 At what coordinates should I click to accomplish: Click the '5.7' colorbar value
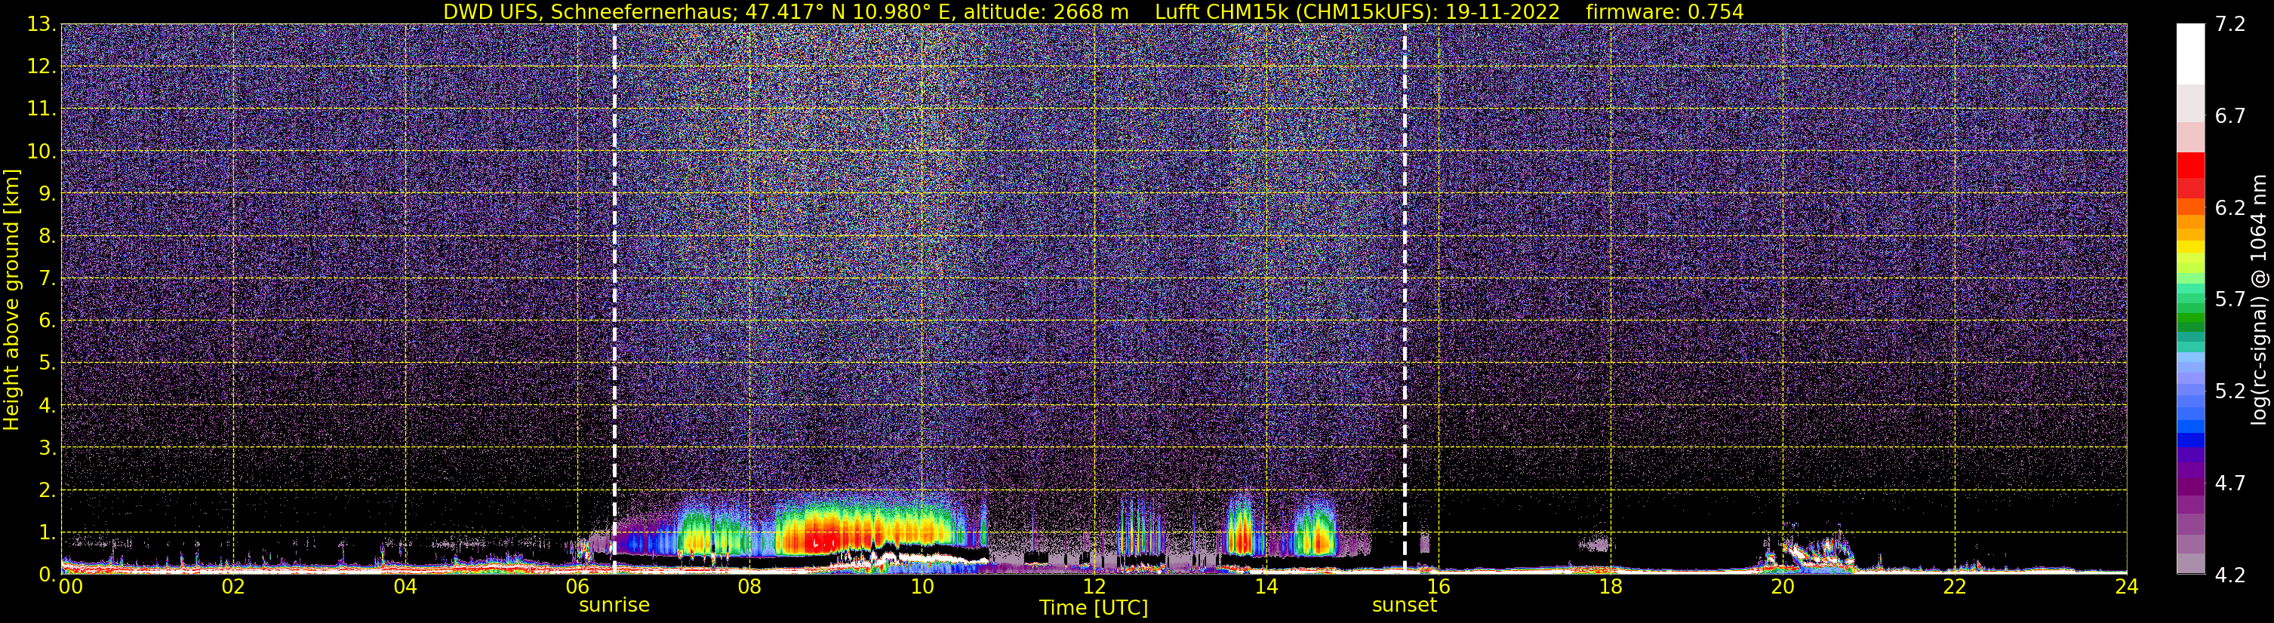coord(2230,300)
